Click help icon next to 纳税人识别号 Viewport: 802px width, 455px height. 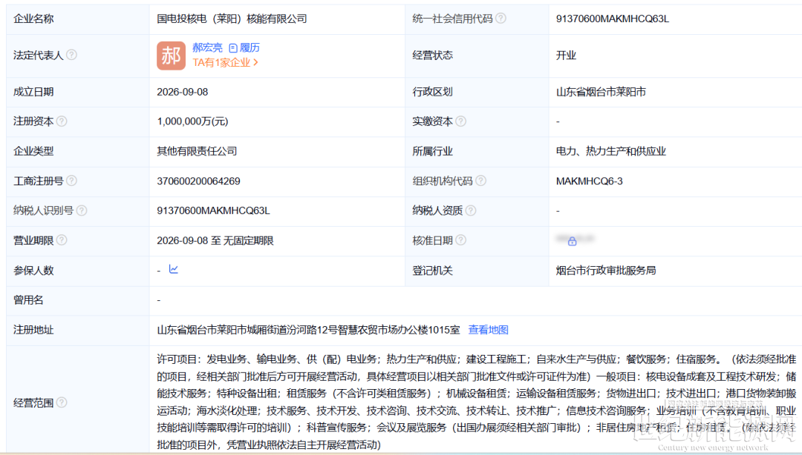pos(82,210)
